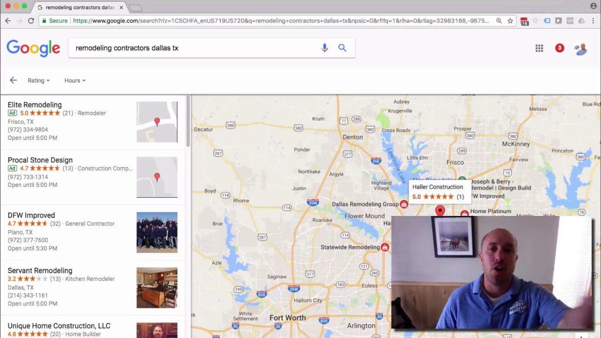Go back using results back arrow
601x338 pixels.
(13, 80)
